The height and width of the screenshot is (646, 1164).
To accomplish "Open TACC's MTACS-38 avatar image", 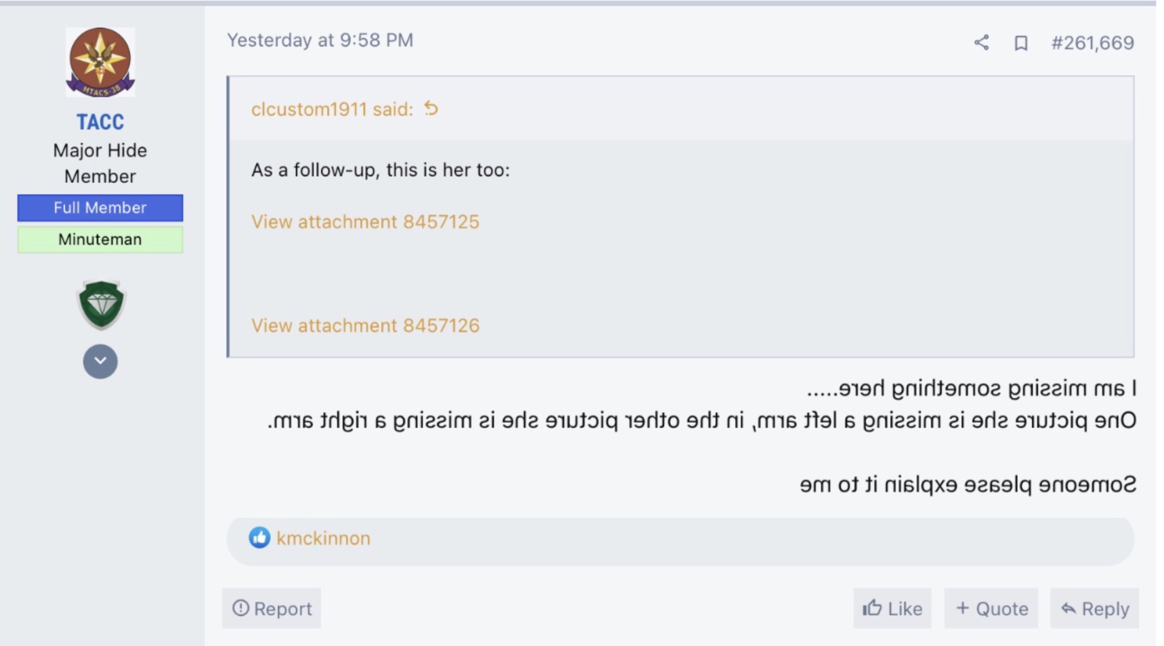I will click(100, 62).
